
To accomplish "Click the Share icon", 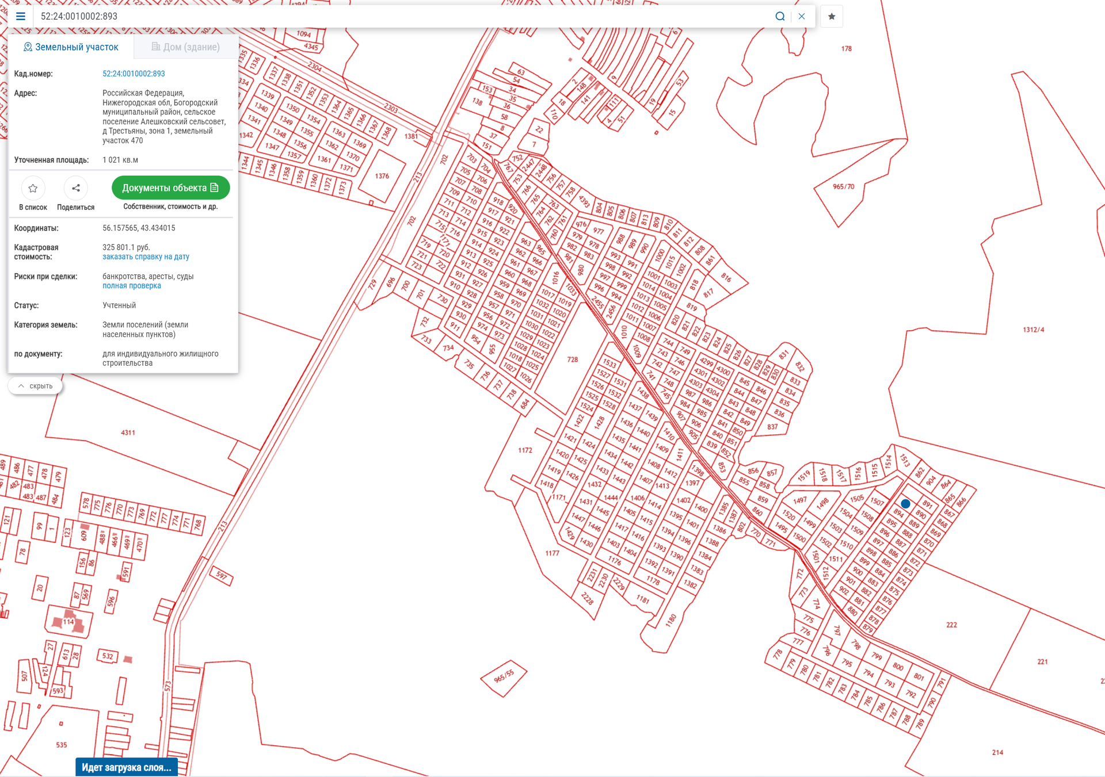I will pos(75,188).
